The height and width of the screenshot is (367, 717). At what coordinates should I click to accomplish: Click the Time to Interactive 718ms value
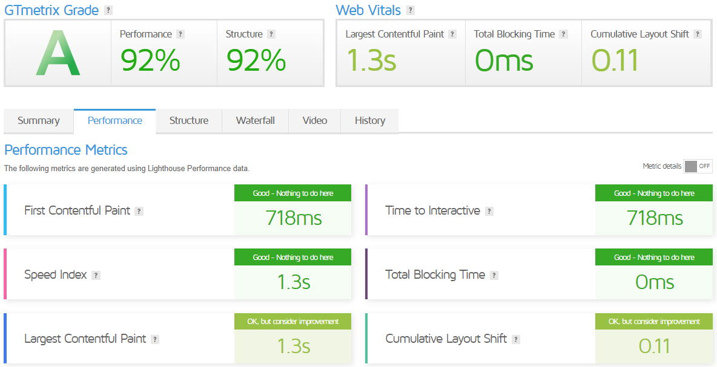(x=654, y=218)
